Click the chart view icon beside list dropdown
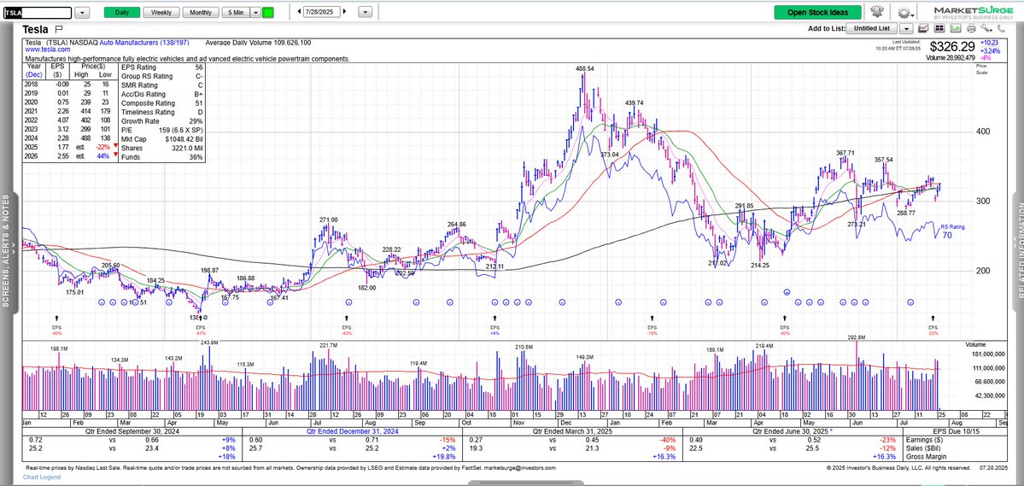Screen dimensions: 1024x486 tap(923, 28)
